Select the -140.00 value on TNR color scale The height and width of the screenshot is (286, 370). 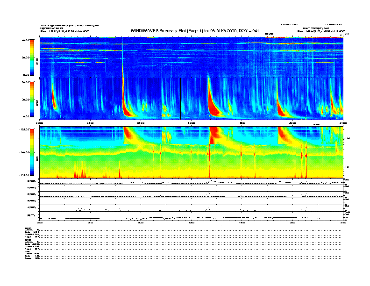point(24,152)
